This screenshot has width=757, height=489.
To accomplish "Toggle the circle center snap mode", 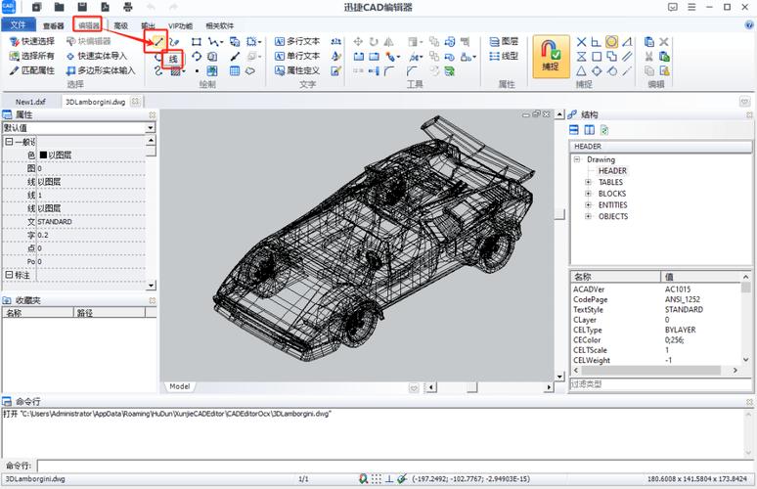I will coord(611,42).
